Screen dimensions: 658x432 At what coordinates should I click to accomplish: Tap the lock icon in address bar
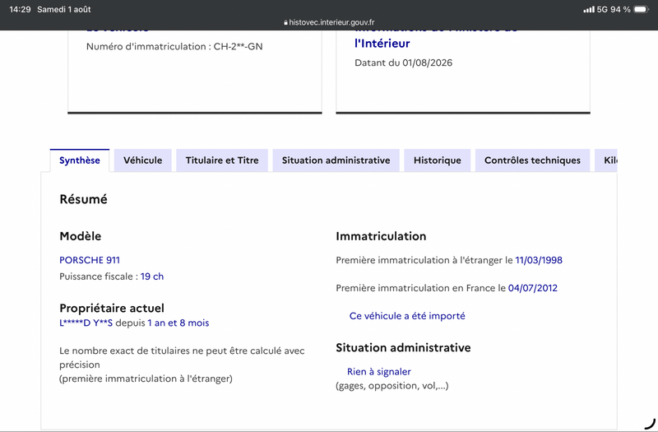tap(285, 23)
